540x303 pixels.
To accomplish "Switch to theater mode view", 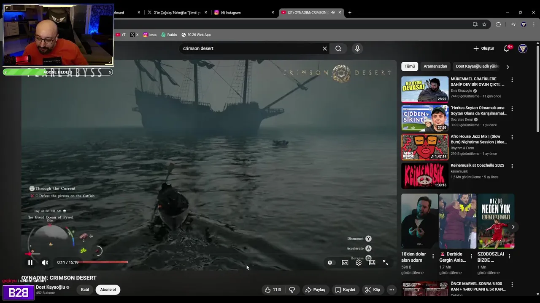I will point(372,263).
